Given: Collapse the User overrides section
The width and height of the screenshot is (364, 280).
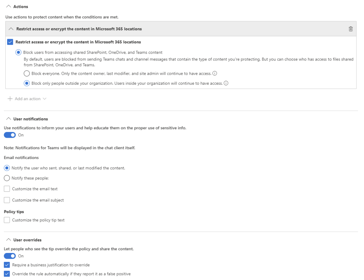Looking at the screenshot, I should click(x=8, y=240).
